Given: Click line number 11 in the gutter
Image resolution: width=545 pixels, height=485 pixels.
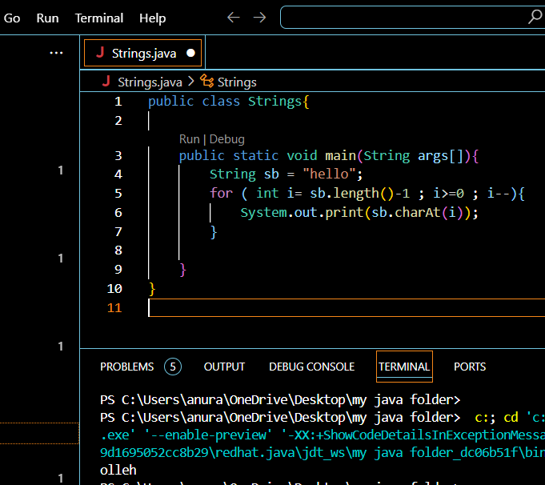Looking at the screenshot, I should tap(114, 307).
